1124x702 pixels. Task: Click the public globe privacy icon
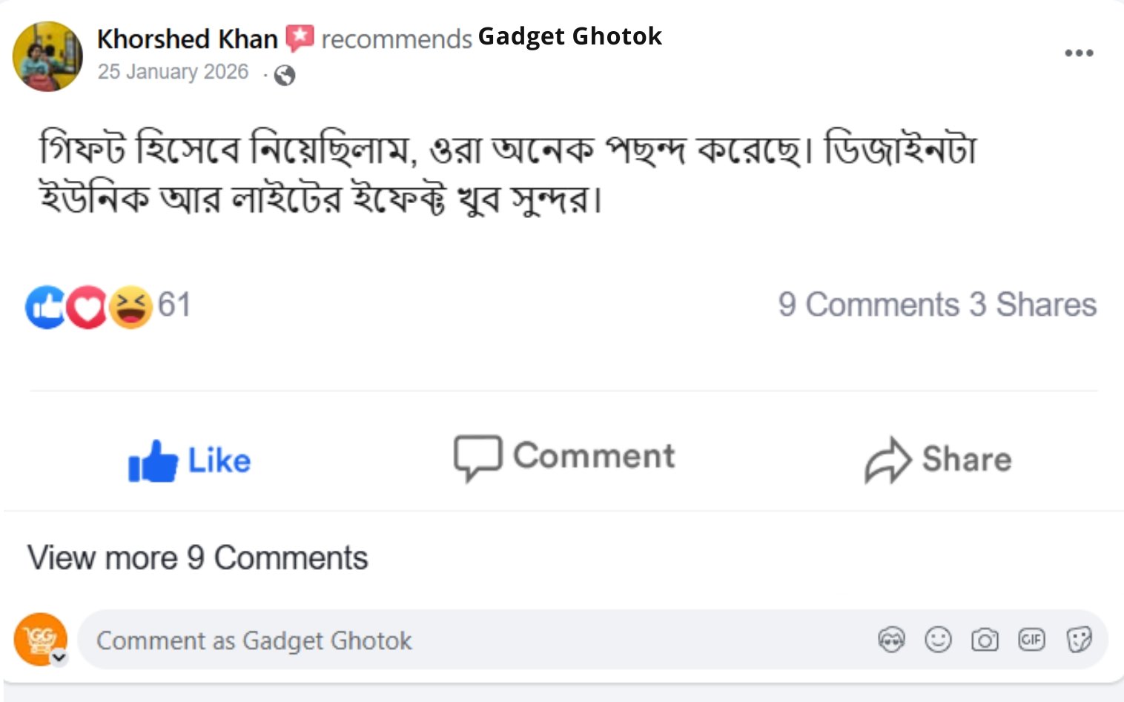point(284,75)
